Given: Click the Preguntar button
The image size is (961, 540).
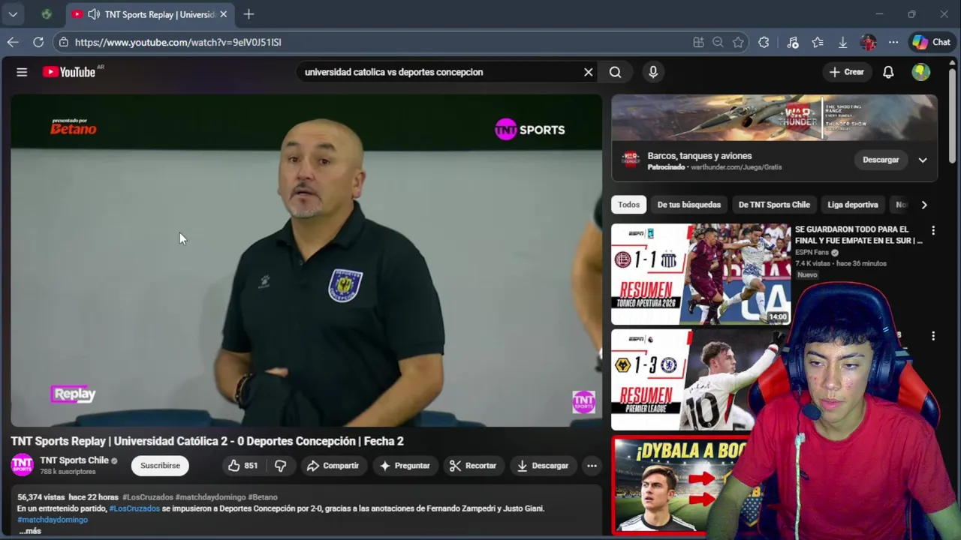Looking at the screenshot, I should [405, 466].
